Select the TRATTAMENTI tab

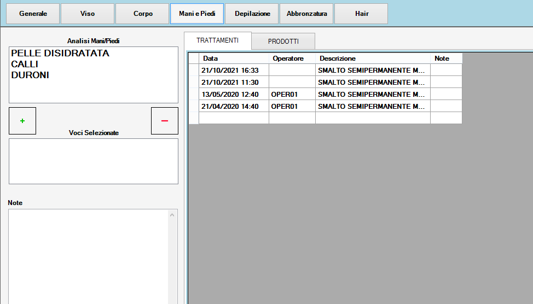(217, 41)
